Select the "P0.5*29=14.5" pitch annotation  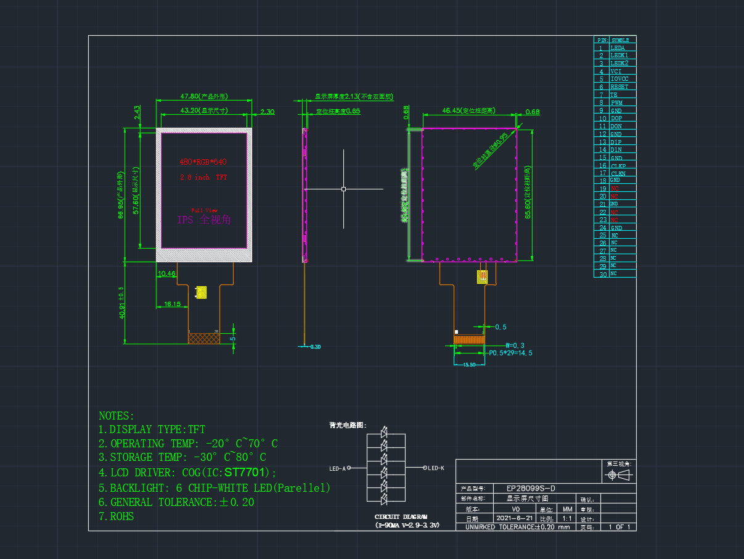click(x=510, y=354)
